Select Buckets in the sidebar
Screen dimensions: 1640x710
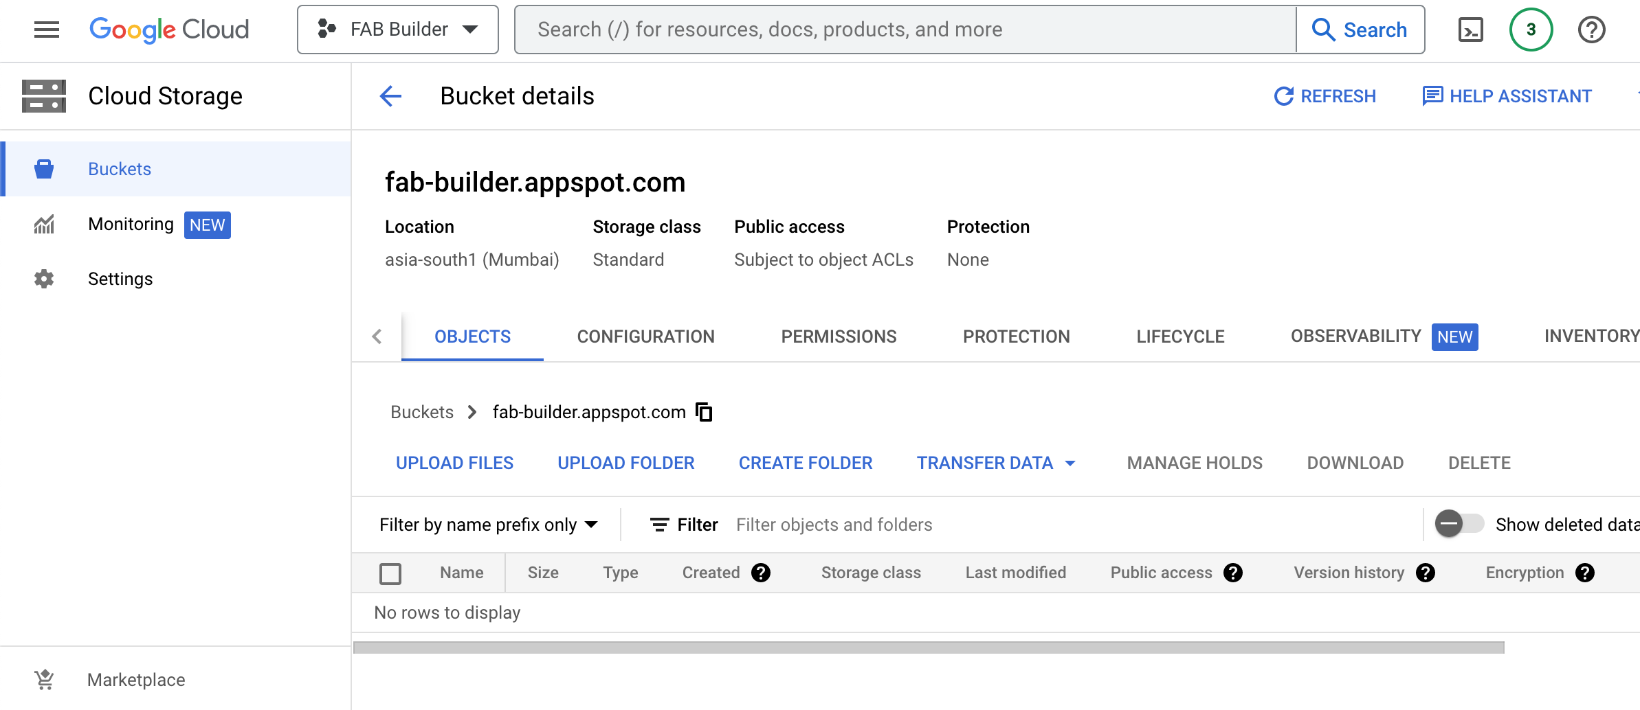[x=176, y=169]
